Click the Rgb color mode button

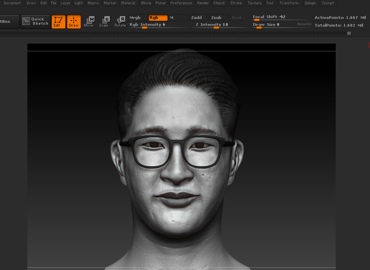157,17
